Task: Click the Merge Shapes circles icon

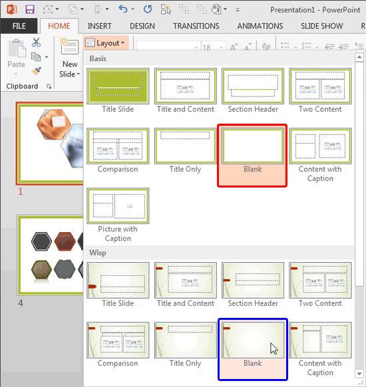Action: tap(73, 9)
